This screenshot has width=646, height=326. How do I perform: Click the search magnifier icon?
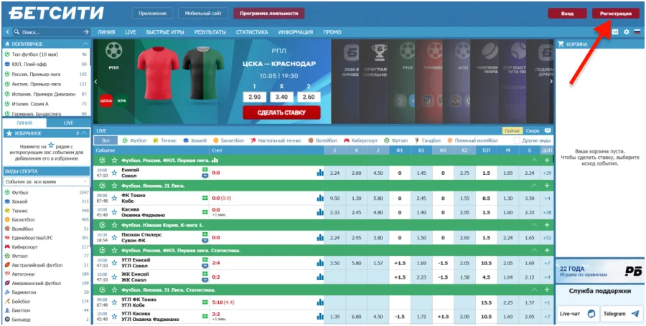pos(17,32)
